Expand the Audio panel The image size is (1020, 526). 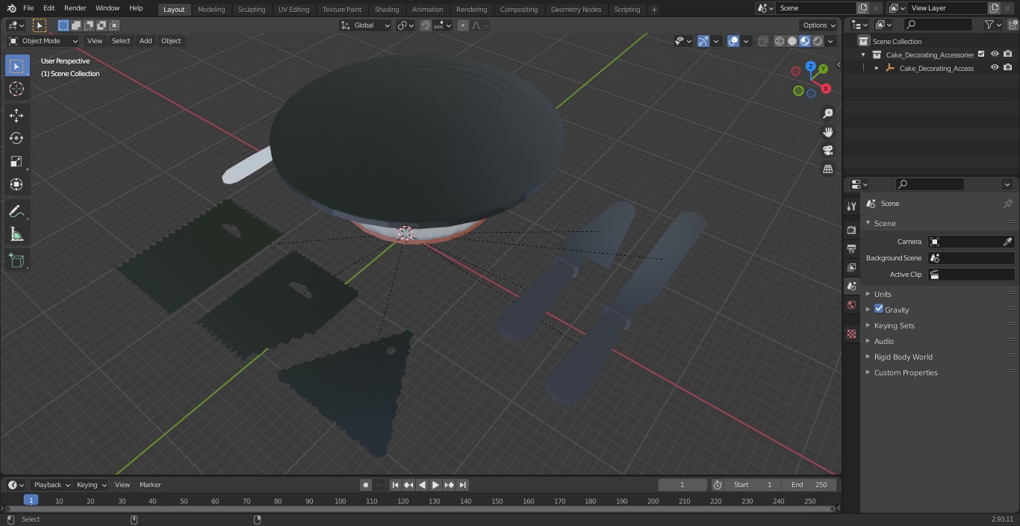point(884,341)
